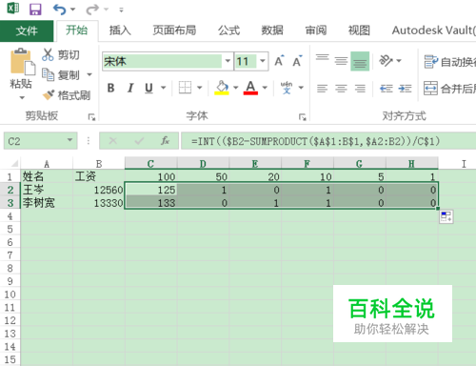Image resolution: width=476 pixels, height=366 pixels.
Task: Open the Name Box dropdown arrow
Action: tap(70, 140)
